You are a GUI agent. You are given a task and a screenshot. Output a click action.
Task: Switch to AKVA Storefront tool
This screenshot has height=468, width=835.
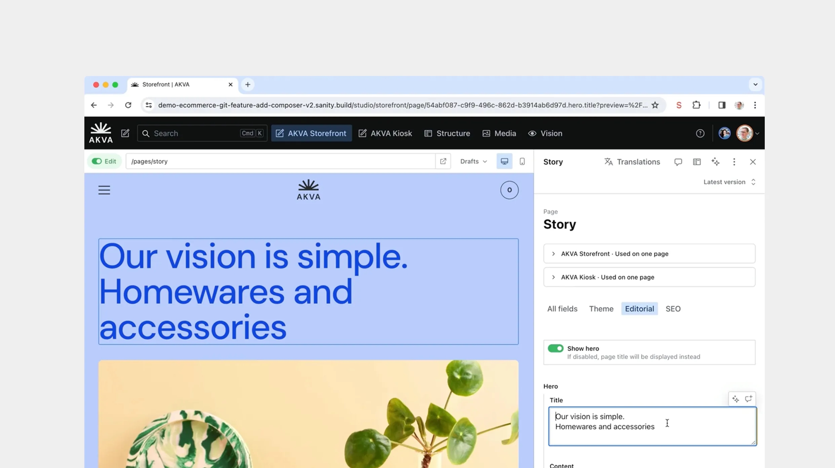click(311, 133)
